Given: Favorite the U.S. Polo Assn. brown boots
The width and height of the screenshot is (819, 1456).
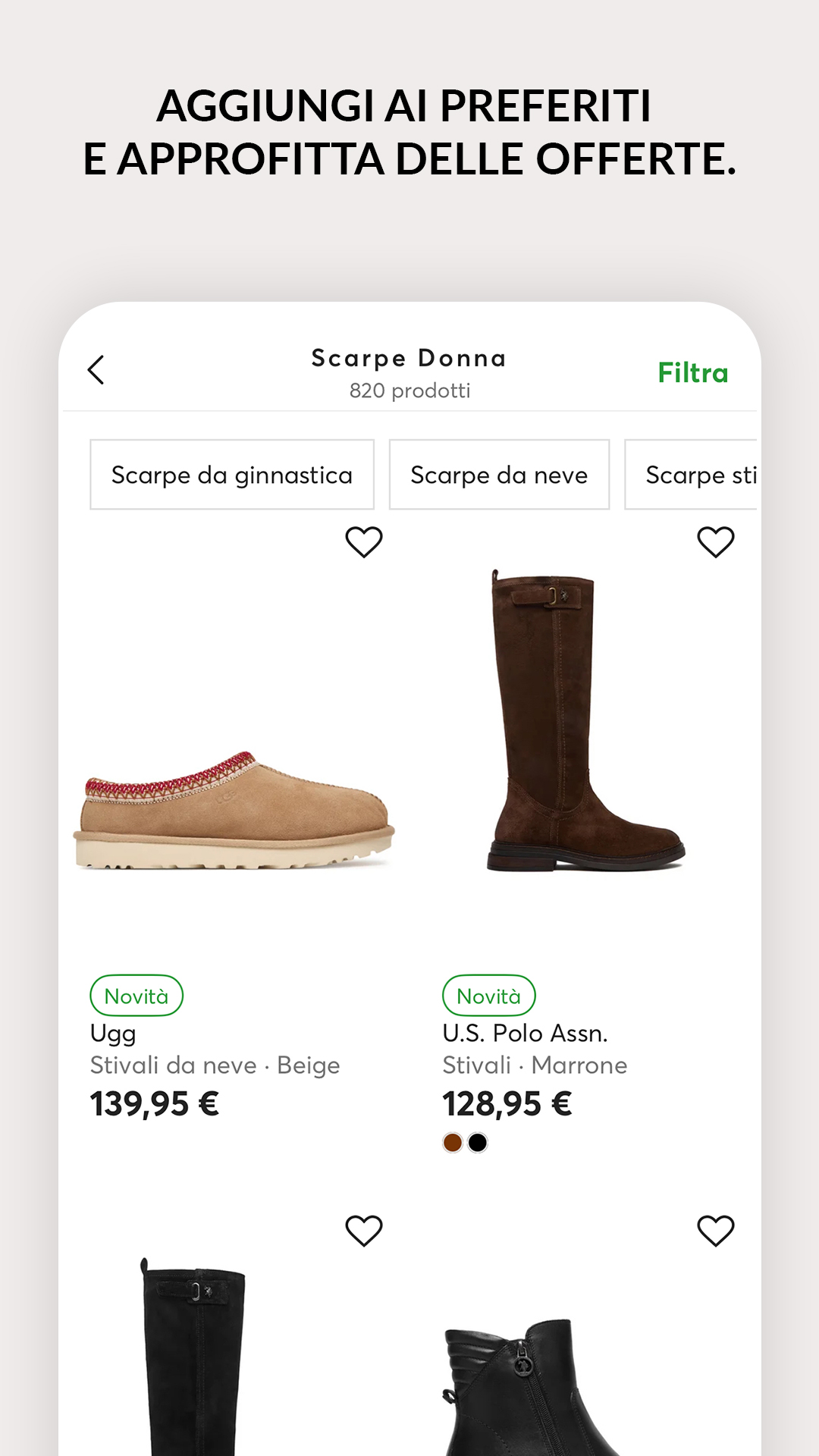Looking at the screenshot, I should (715, 542).
